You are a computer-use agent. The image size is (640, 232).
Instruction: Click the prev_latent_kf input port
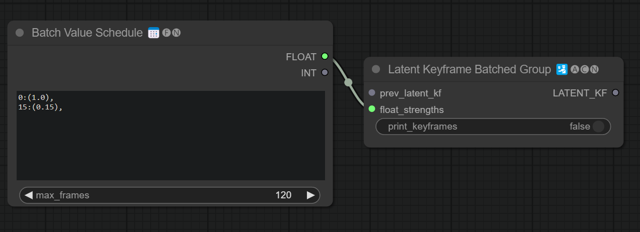[372, 93]
